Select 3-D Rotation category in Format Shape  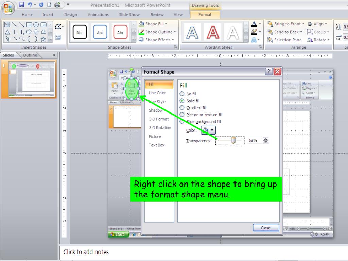point(160,128)
